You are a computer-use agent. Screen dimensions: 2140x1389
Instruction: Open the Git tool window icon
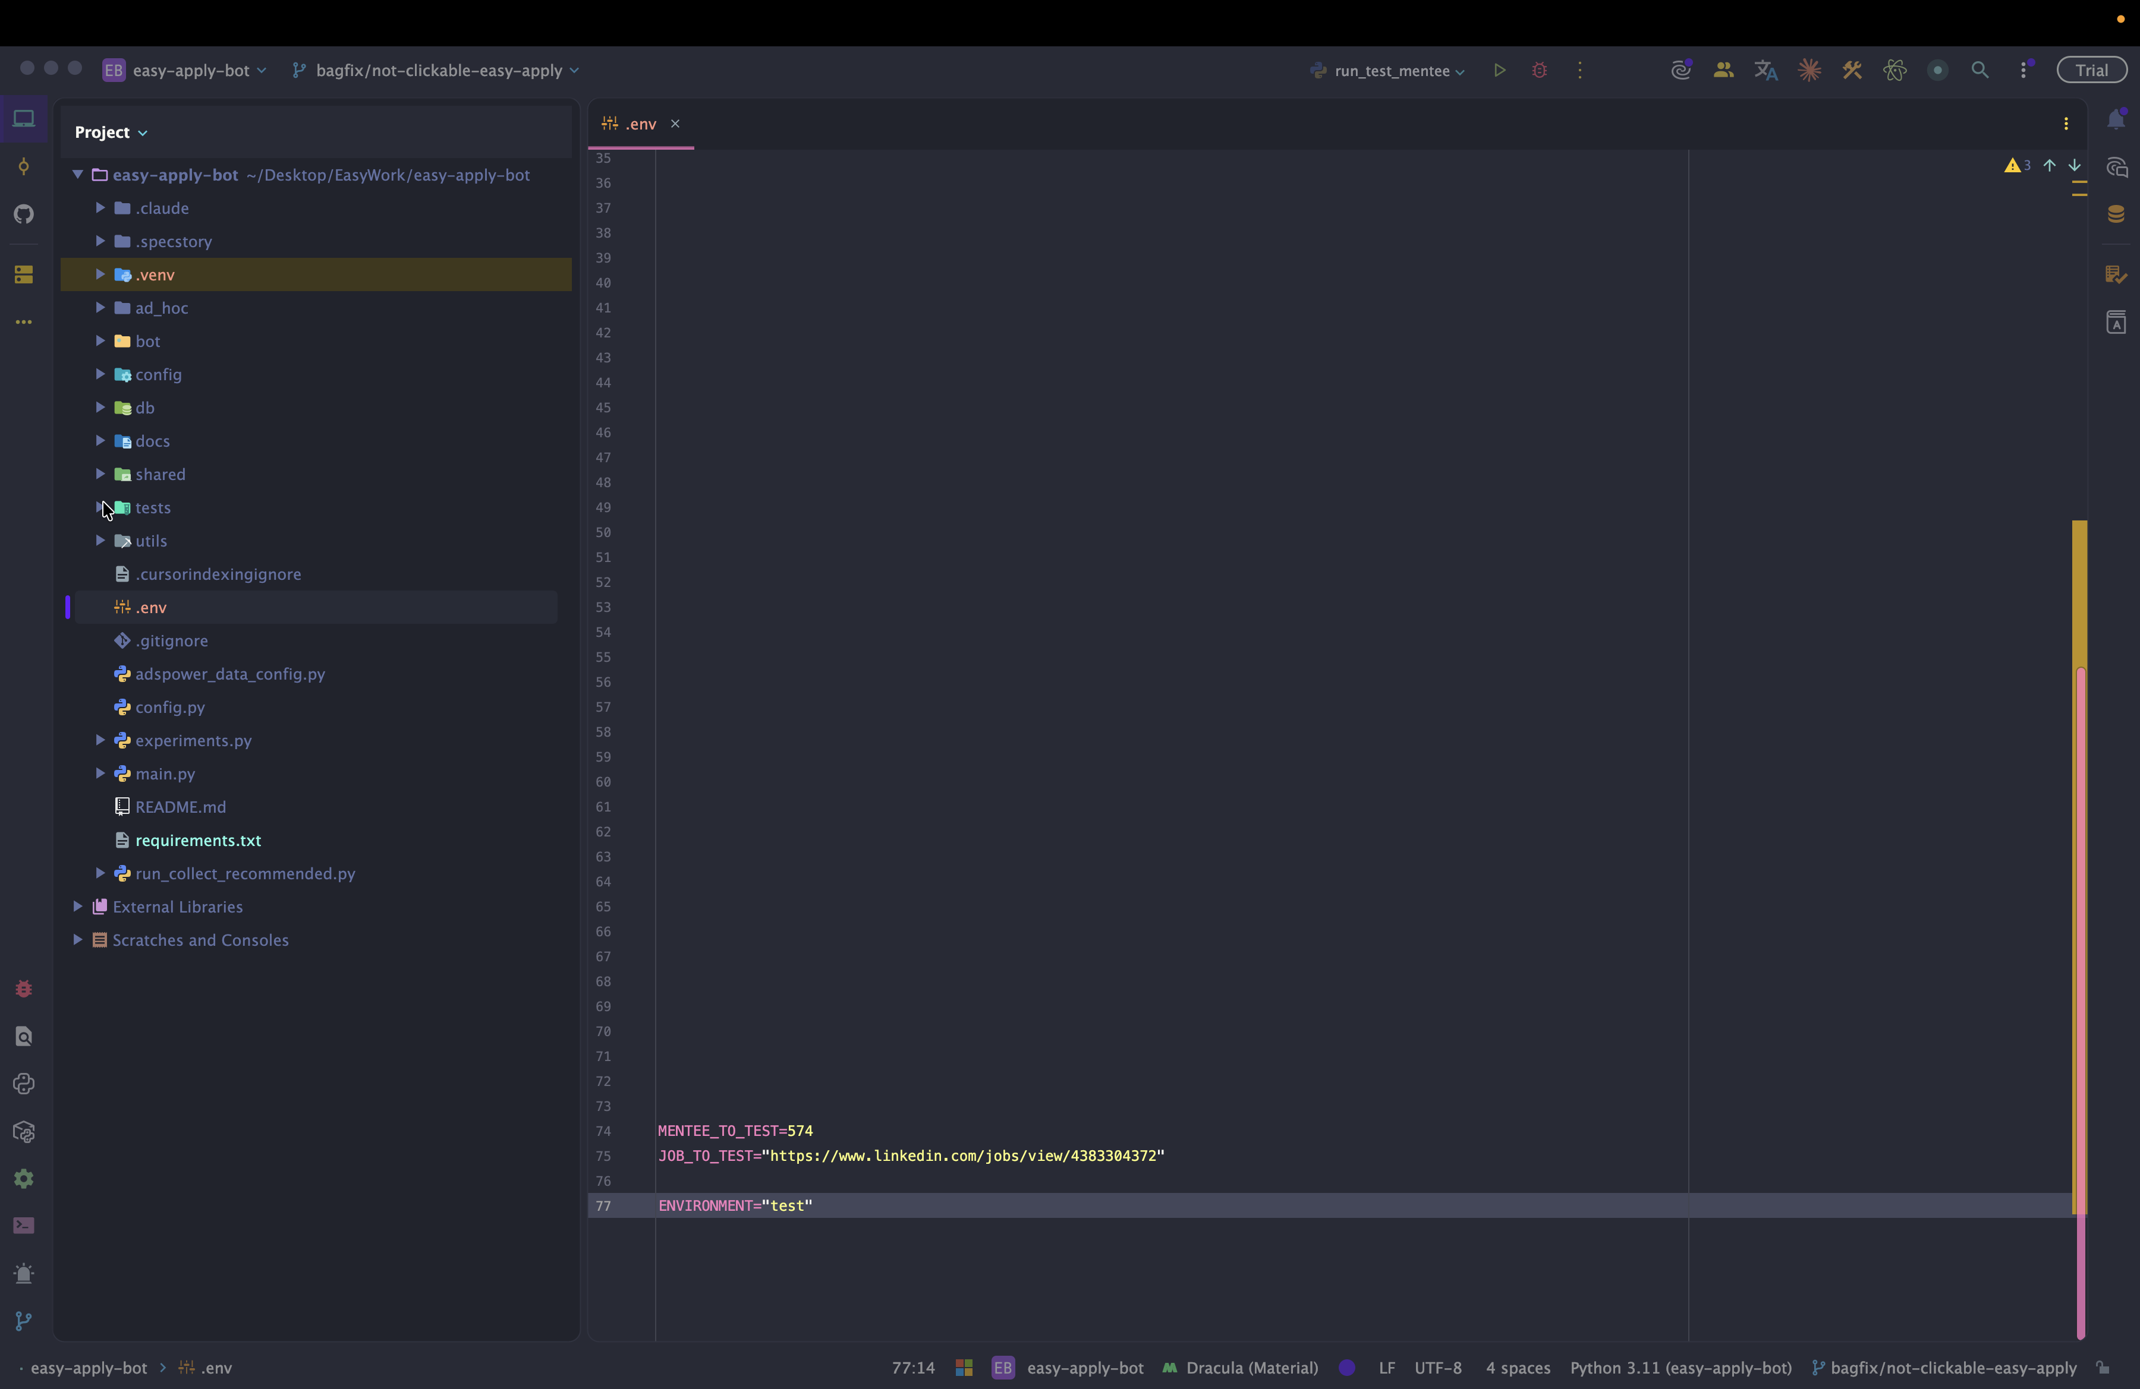coord(24,1321)
